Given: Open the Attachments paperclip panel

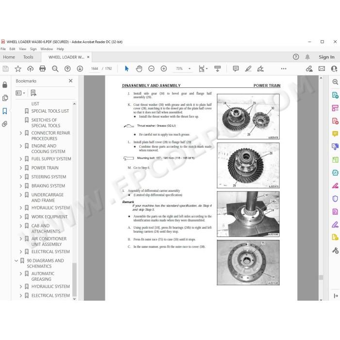Looking at the screenshot, I should tap(5, 124).
